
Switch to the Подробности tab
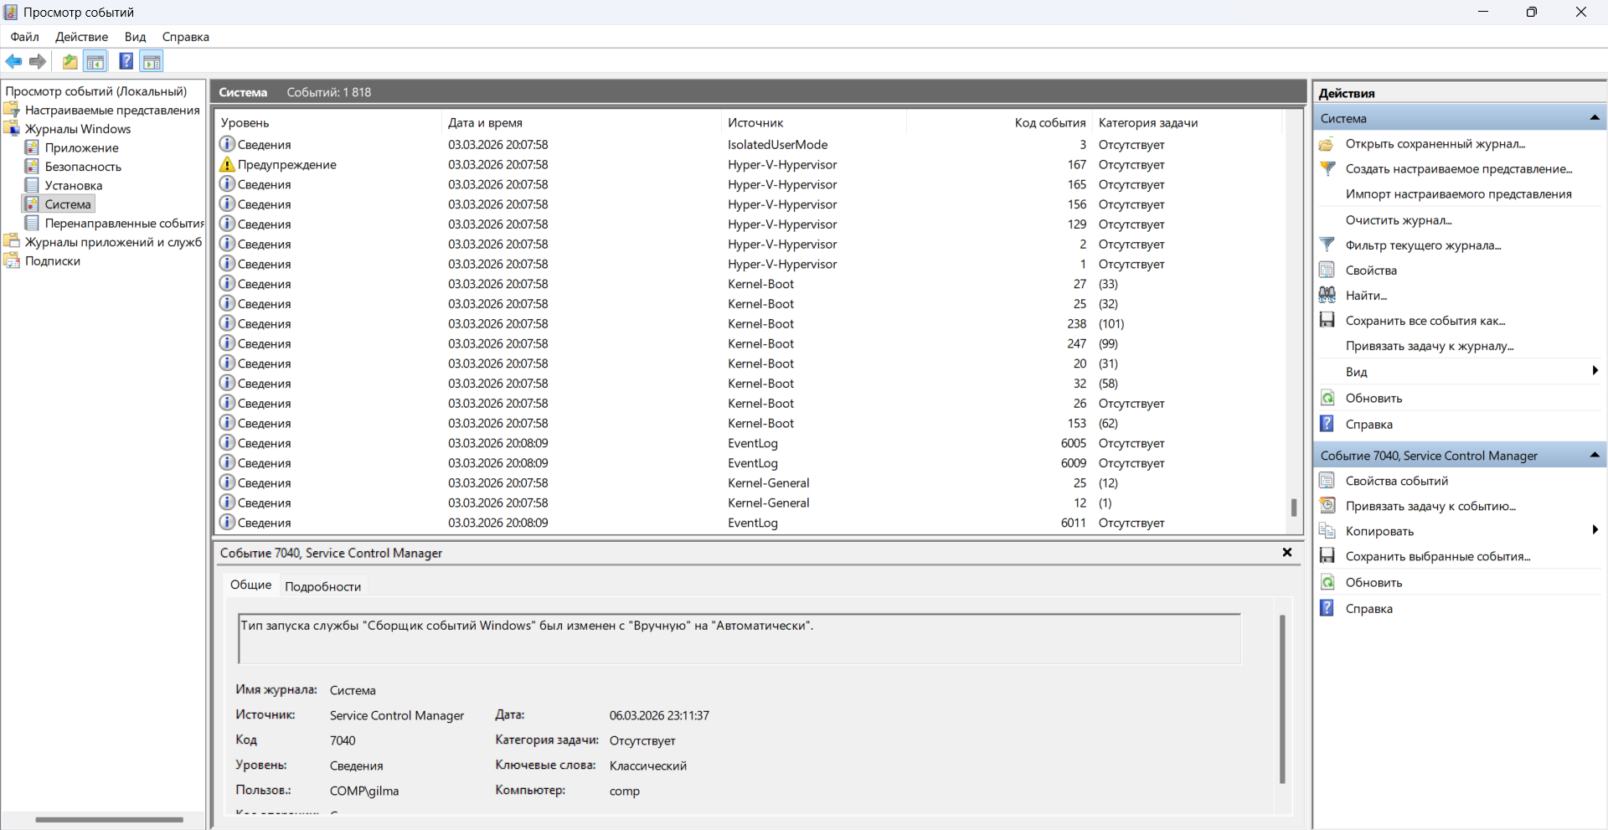322,586
